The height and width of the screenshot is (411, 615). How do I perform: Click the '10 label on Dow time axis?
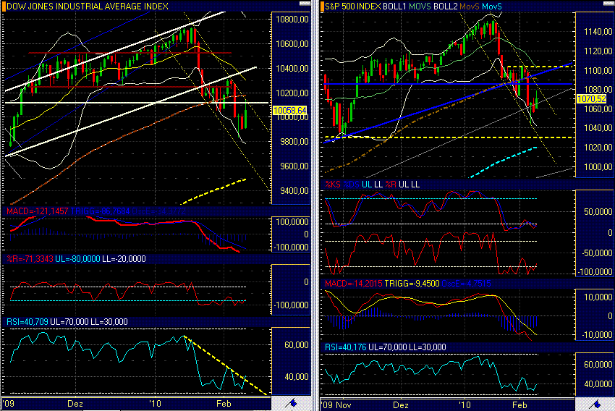point(156,404)
